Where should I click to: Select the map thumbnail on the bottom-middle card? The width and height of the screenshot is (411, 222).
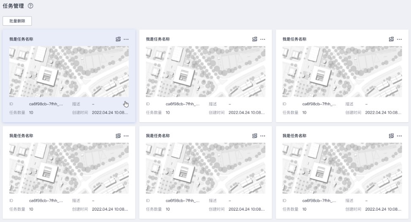click(x=205, y=168)
